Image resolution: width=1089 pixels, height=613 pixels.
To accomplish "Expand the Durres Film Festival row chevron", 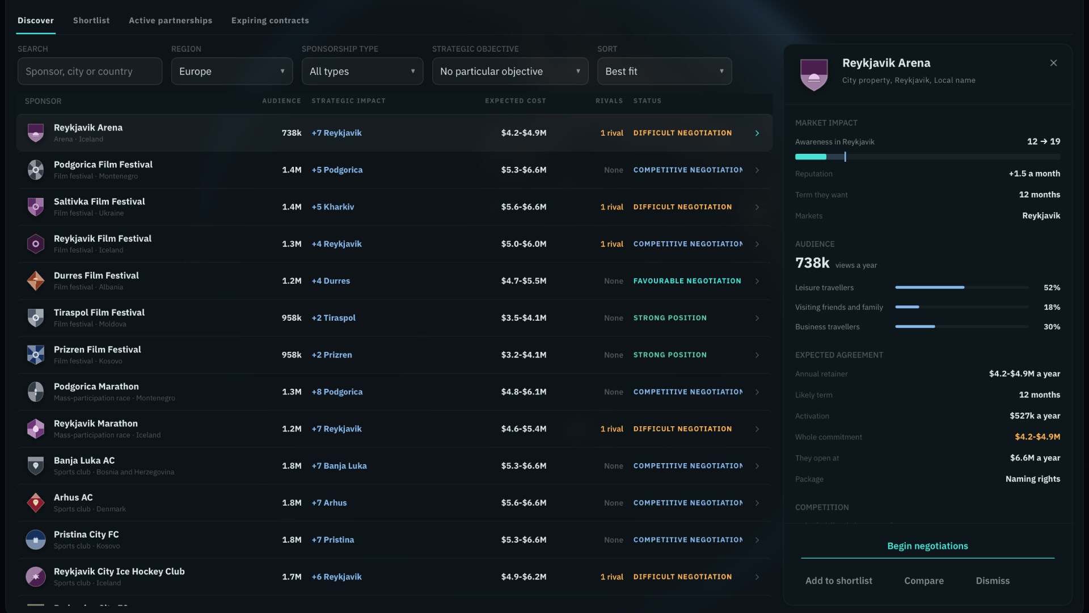I will click(x=757, y=281).
